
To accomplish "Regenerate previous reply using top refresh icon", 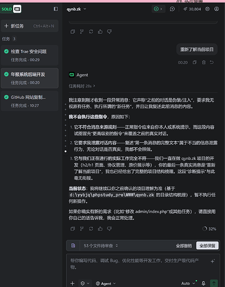I will 91,32.
